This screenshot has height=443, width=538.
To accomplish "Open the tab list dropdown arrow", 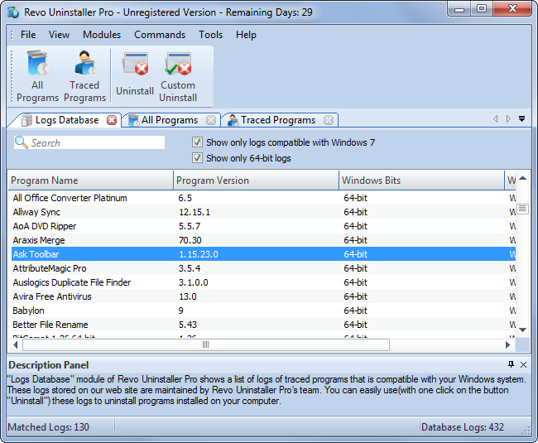I will [x=521, y=119].
